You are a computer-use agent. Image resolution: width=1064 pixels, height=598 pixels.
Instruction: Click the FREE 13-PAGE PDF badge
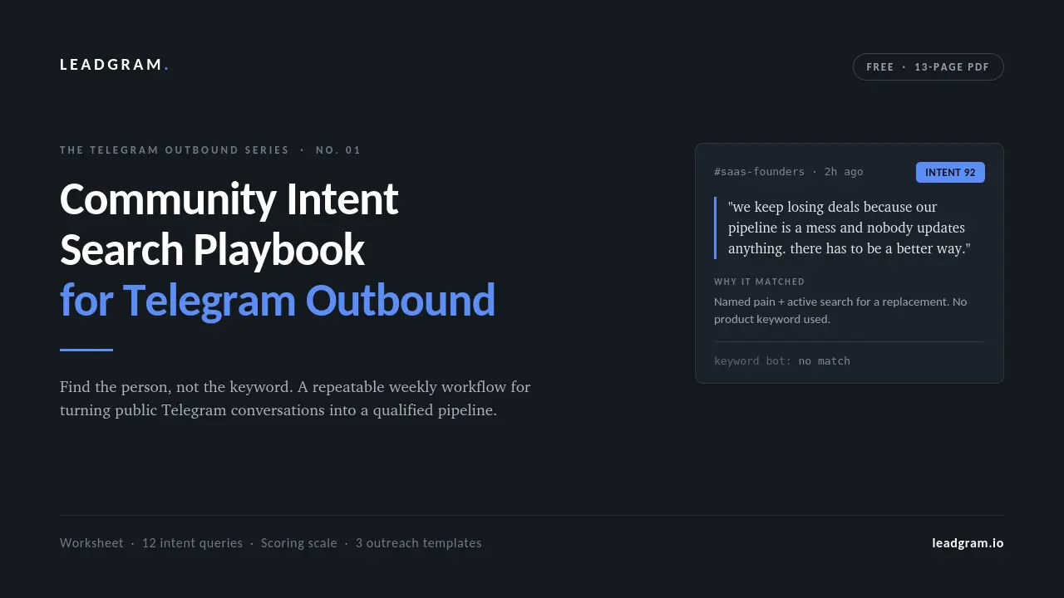(928, 67)
